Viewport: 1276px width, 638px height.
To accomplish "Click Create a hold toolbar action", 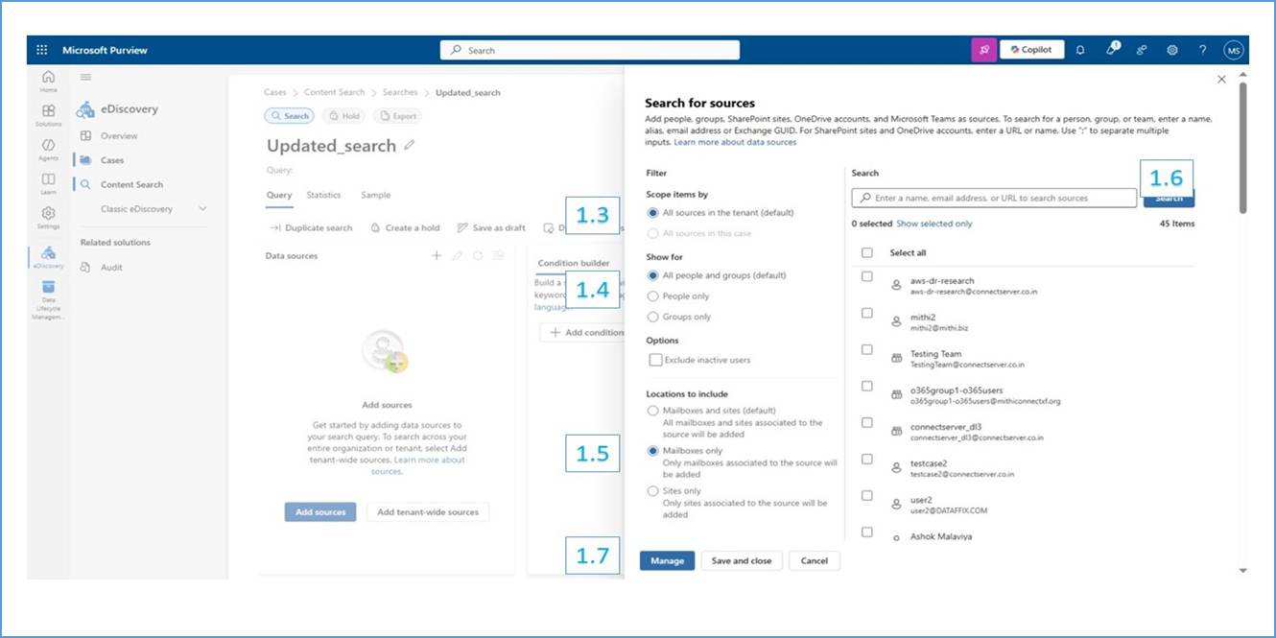I will pyautogui.click(x=403, y=228).
